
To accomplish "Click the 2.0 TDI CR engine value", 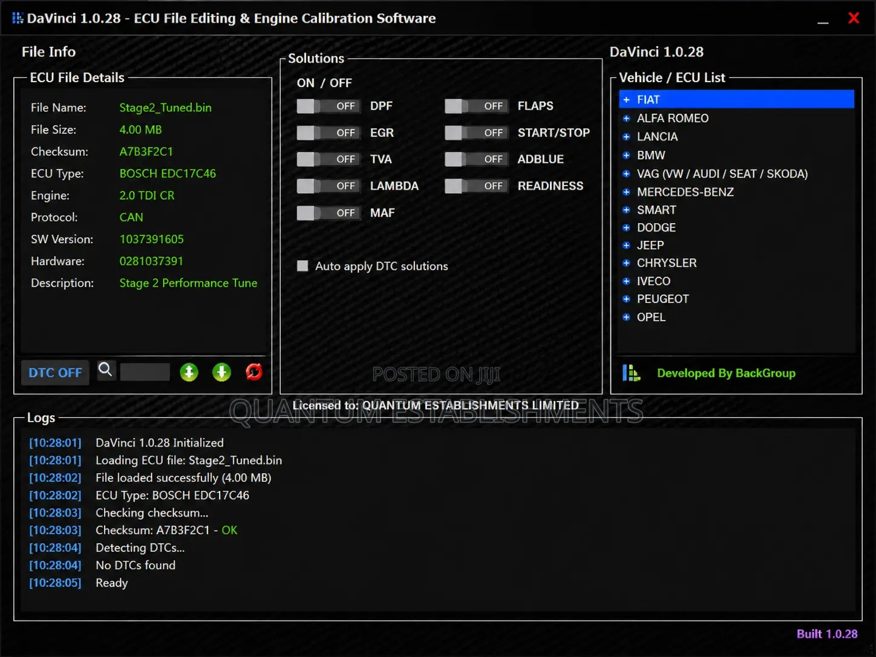I will click(147, 195).
